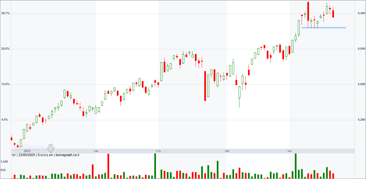The image size is (366, 179).
Task: Click the 28.7% change label
Action: click(x=6, y=13)
